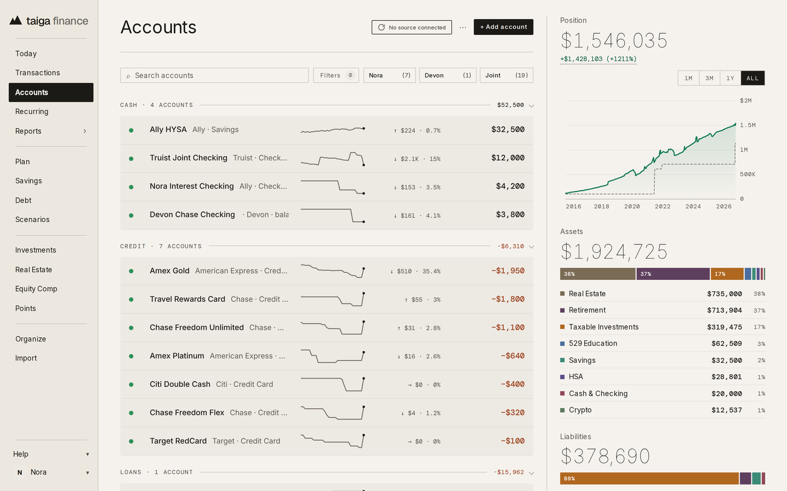
Task: Click the refresh icon in No source connected
Action: (381, 27)
